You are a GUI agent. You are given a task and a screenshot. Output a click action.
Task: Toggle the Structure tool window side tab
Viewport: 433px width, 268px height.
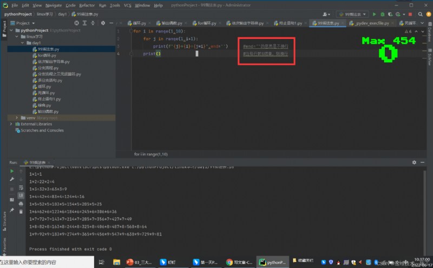4,221
